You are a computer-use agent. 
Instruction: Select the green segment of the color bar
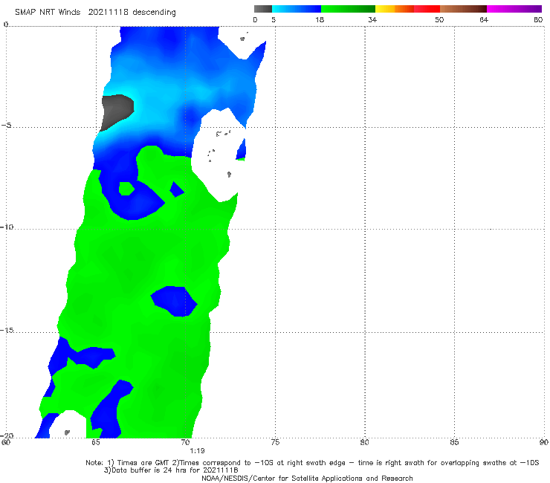click(348, 9)
